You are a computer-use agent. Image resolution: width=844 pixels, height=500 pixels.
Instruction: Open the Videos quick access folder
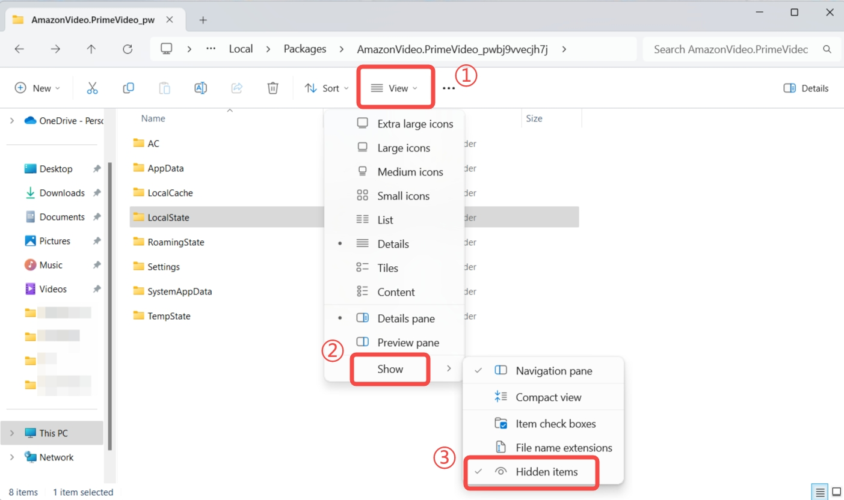point(46,289)
